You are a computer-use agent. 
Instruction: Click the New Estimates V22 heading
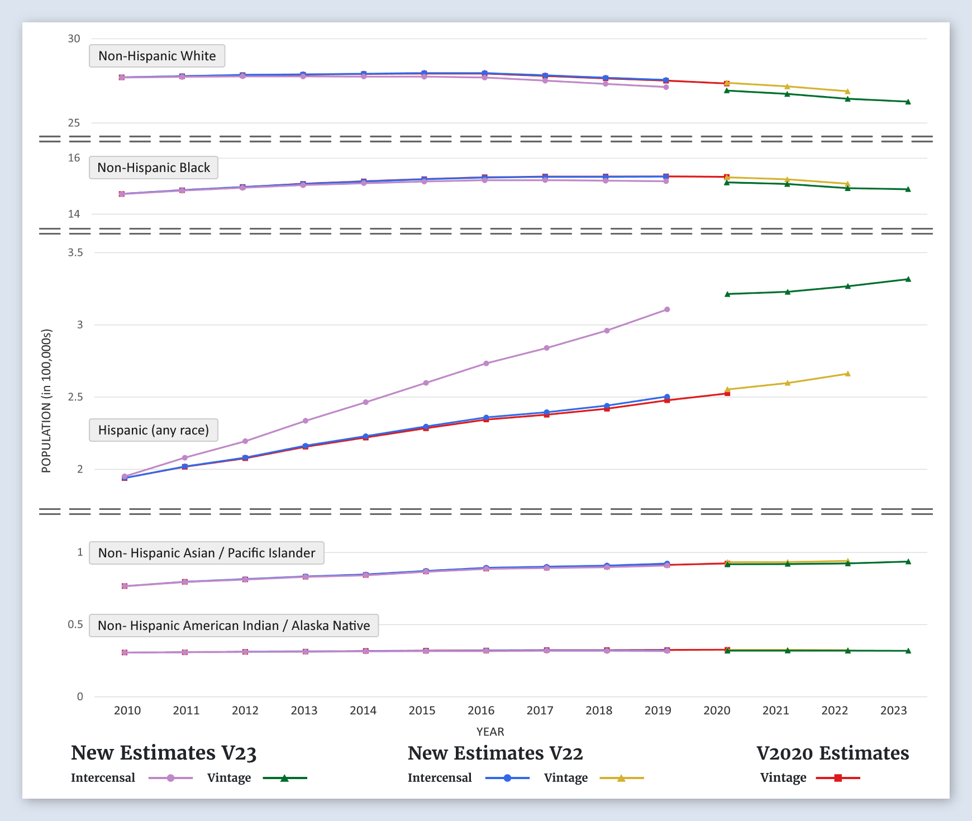495,753
